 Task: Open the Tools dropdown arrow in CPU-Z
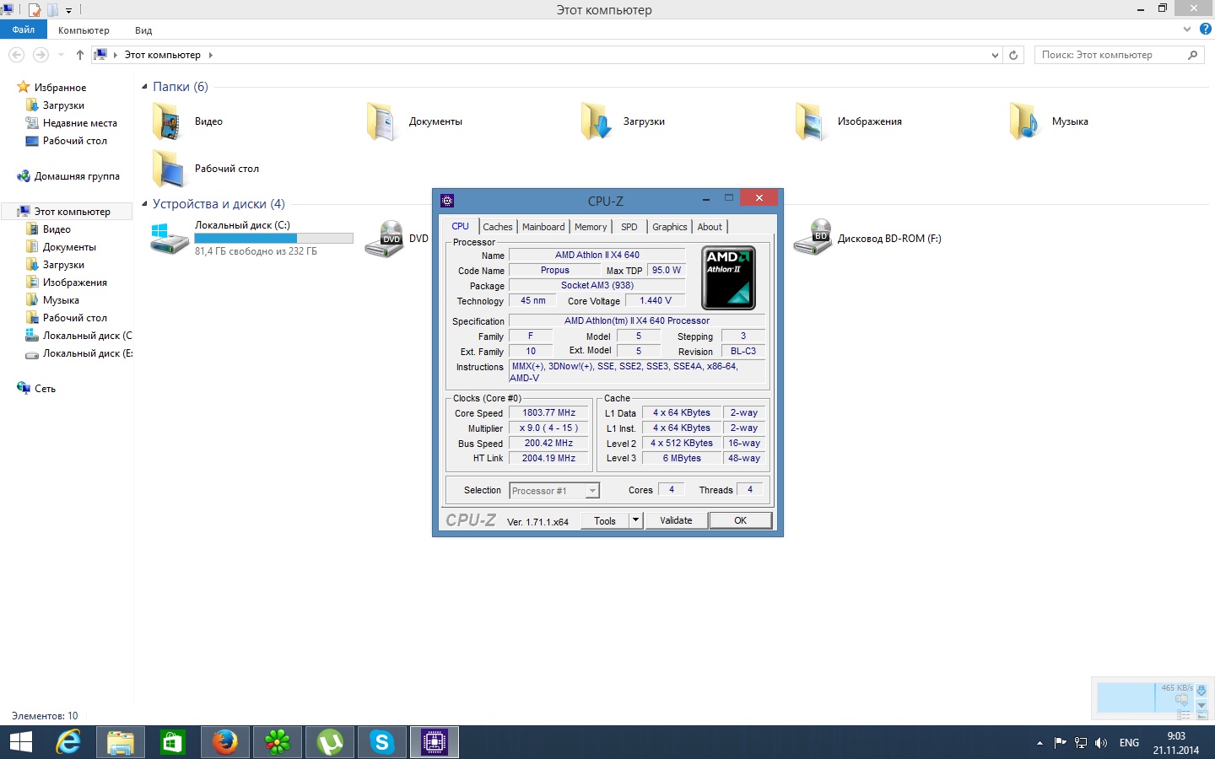635,520
